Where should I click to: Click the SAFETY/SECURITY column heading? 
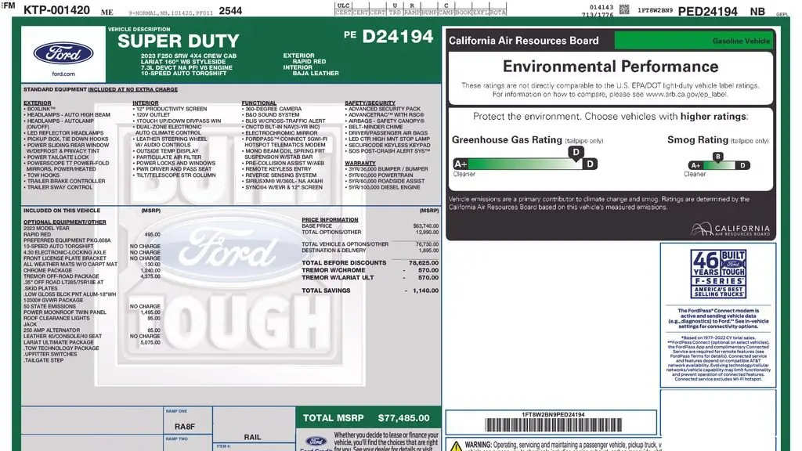click(x=370, y=103)
